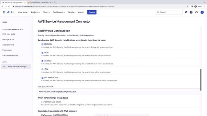Click the Security Hub Configuration heading
The width and height of the screenshot is (207, 116).
pos(54,31)
